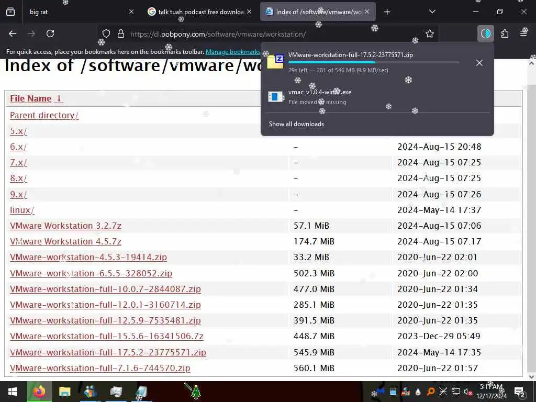Close the big rat tab

pos(131,12)
